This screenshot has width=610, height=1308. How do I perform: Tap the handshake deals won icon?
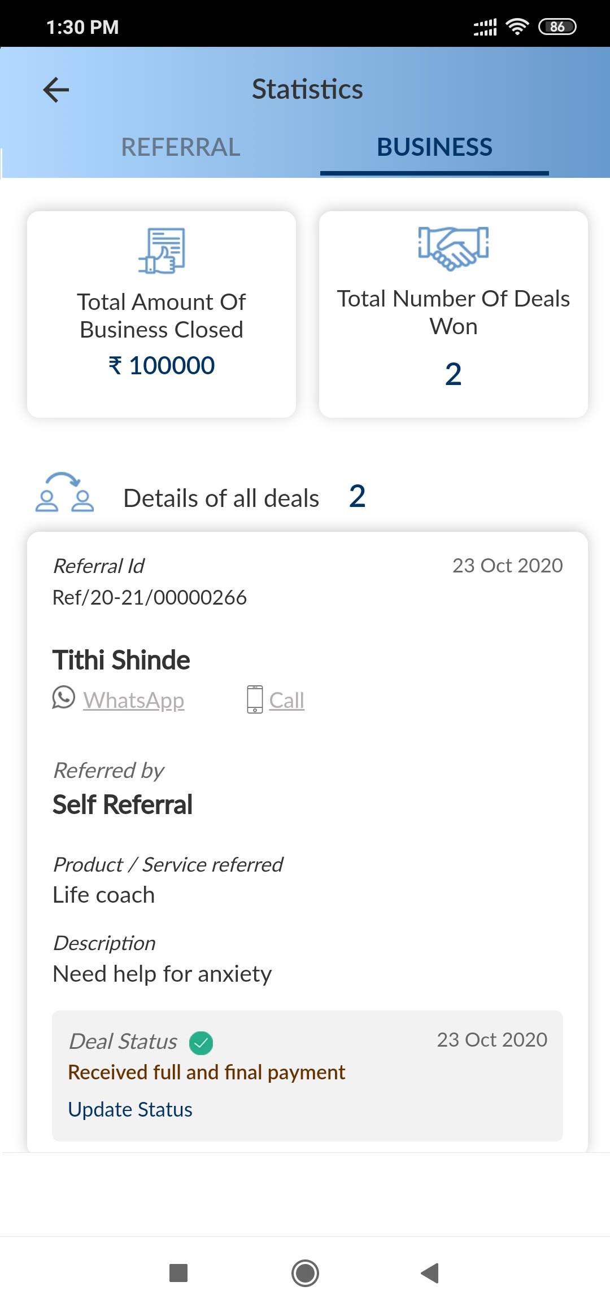[x=453, y=248]
